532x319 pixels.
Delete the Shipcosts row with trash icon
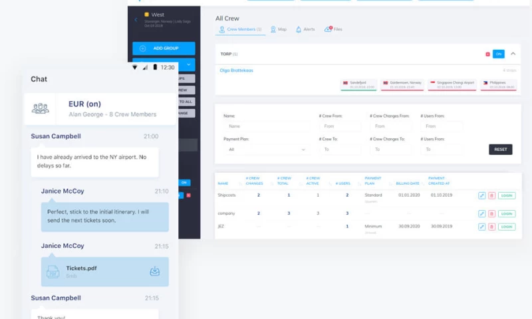(491, 195)
